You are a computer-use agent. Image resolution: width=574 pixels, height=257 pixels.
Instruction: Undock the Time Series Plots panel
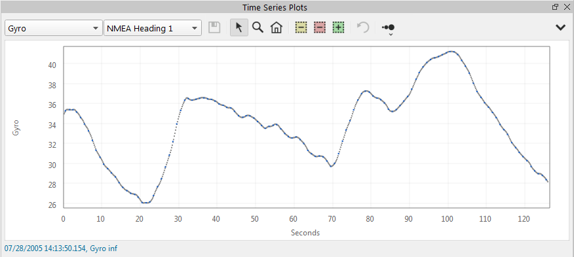coord(556,7)
